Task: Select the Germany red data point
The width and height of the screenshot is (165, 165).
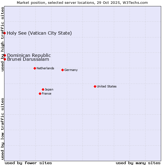Action: pyautogui.click(x=62, y=70)
